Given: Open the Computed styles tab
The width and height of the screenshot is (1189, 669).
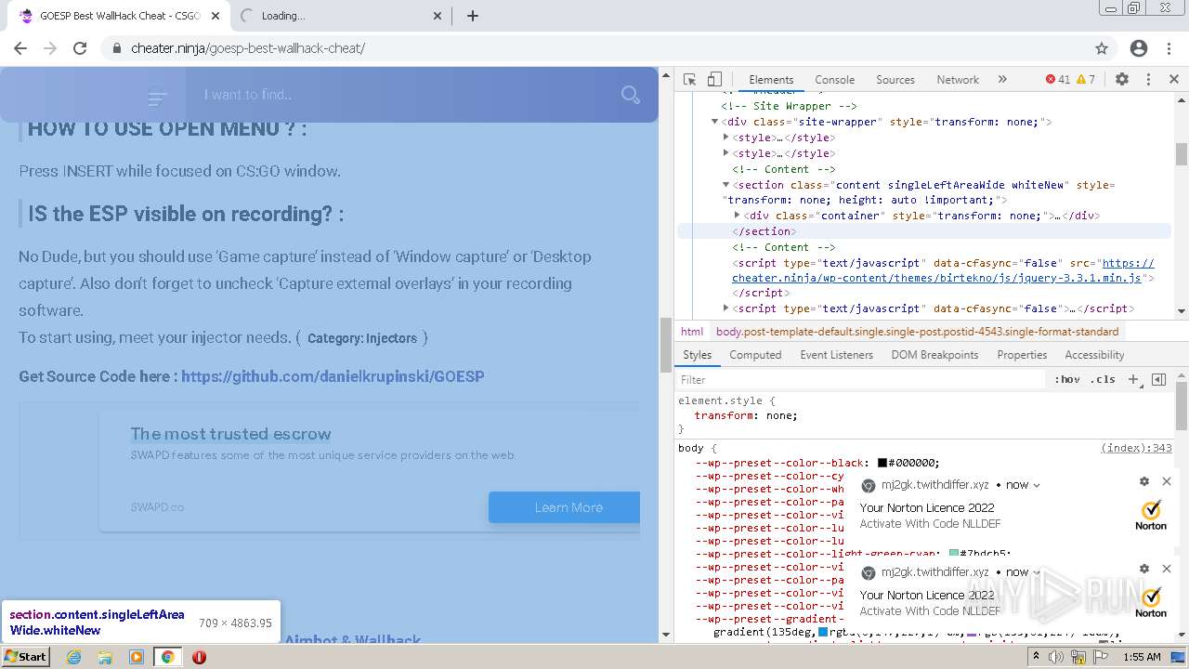Looking at the screenshot, I should pos(755,355).
